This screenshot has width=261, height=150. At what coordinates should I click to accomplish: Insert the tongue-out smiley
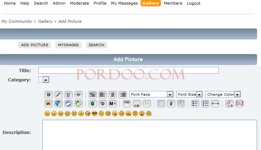[115, 114]
